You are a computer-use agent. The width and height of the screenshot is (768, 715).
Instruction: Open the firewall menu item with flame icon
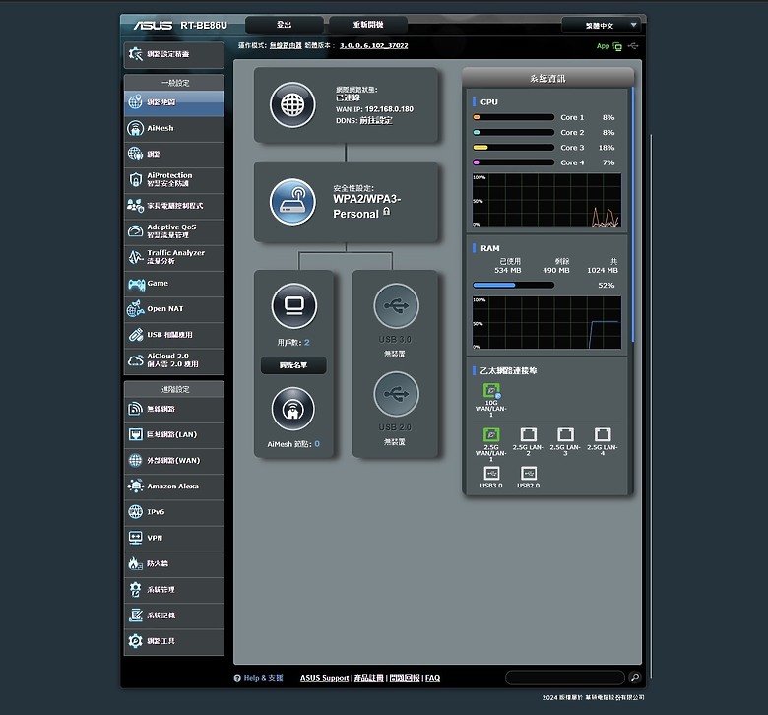[x=174, y=564]
